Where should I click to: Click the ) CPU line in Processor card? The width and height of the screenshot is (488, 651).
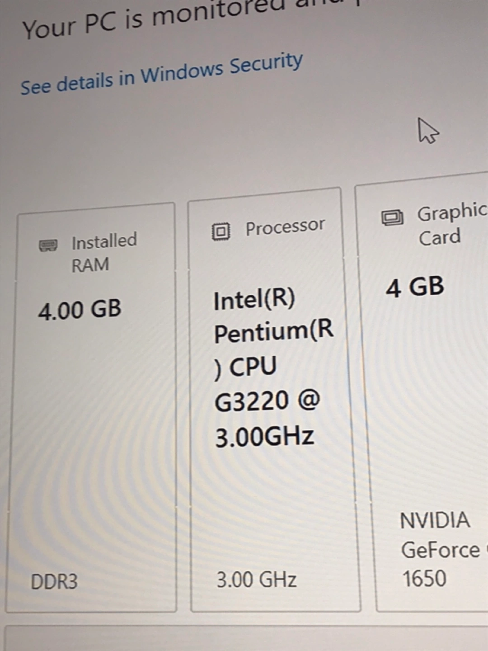(245, 367)
